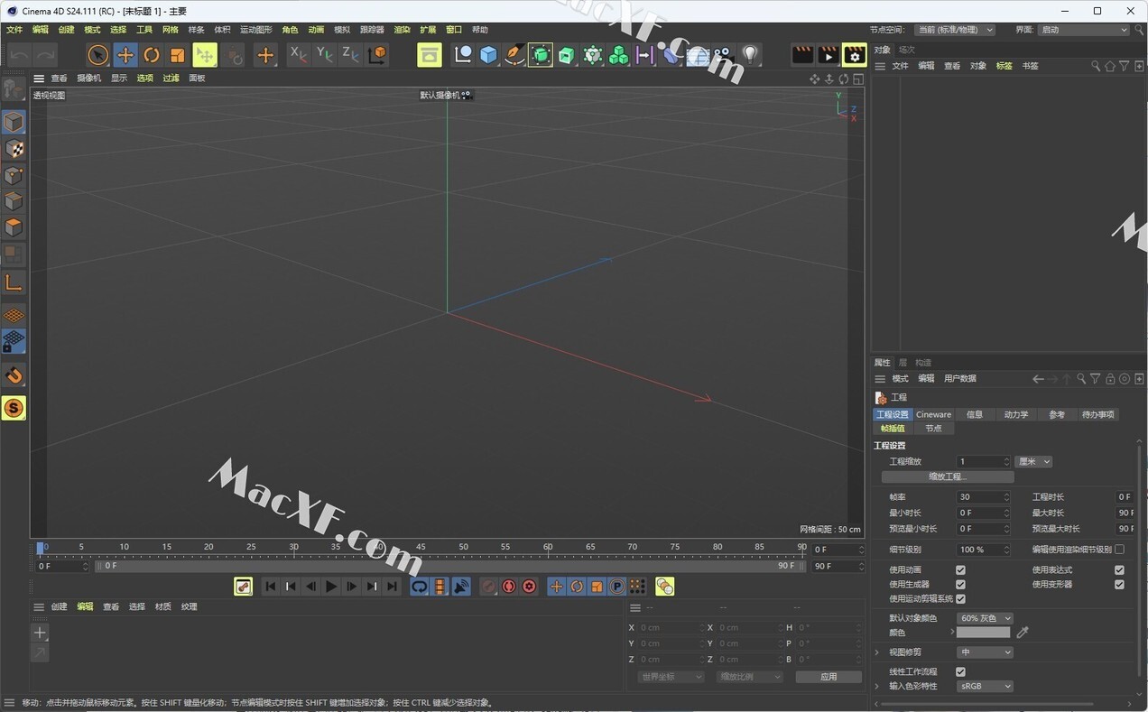This screenshot has height=712, width=1148.
Task: Open the 渲染 menu
Action: coord(402,30)
